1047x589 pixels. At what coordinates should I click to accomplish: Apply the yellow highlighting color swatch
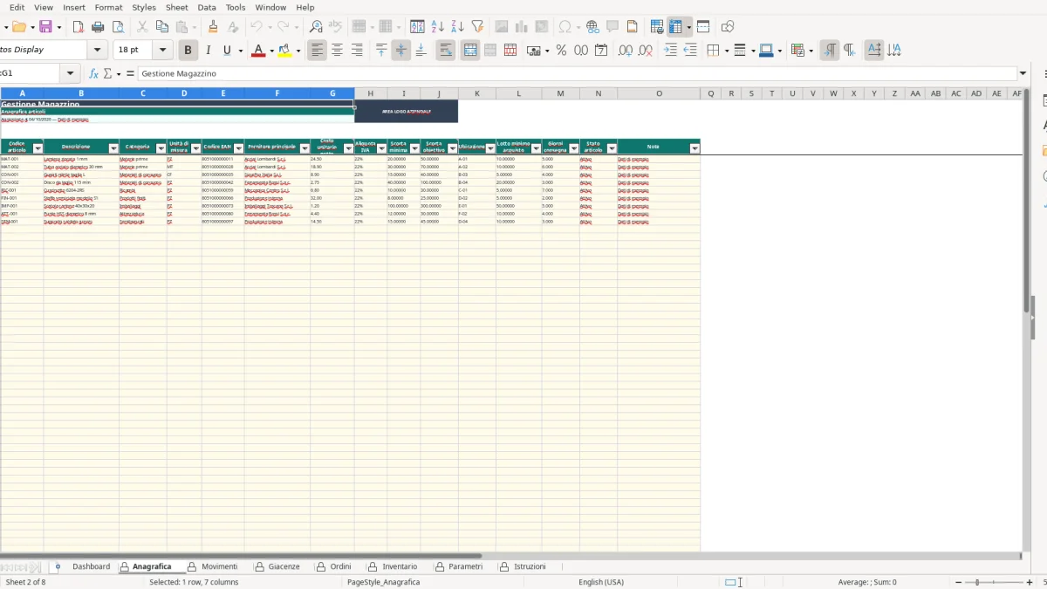[x=284, y=51]
